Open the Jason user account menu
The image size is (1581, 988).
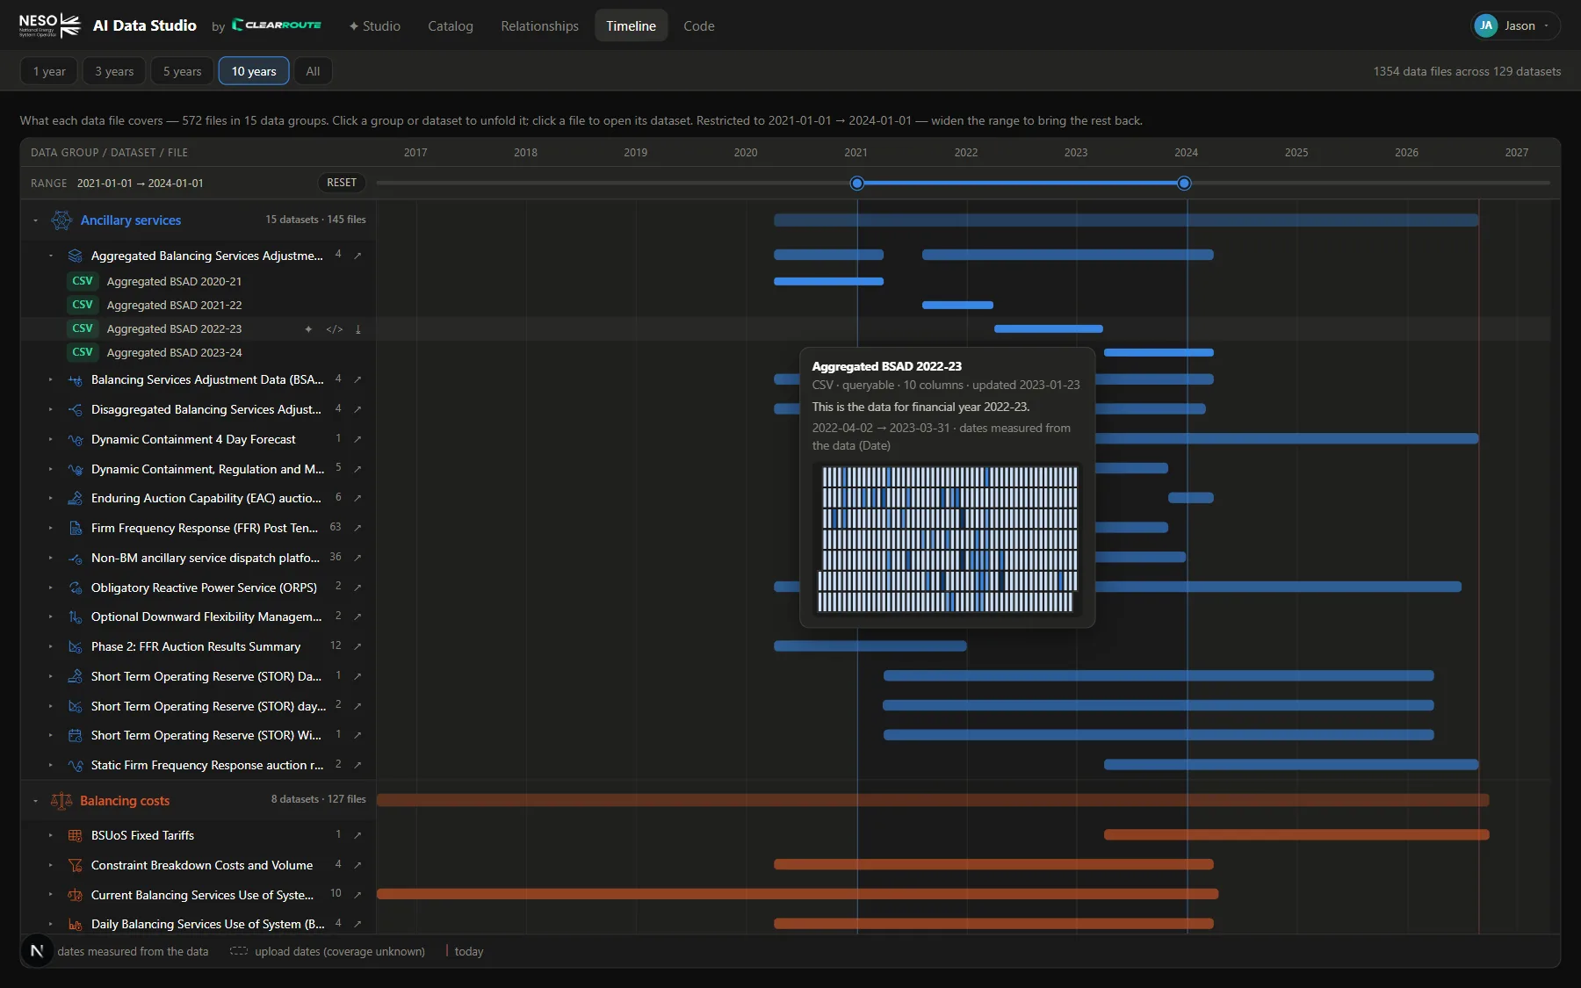1516,25
